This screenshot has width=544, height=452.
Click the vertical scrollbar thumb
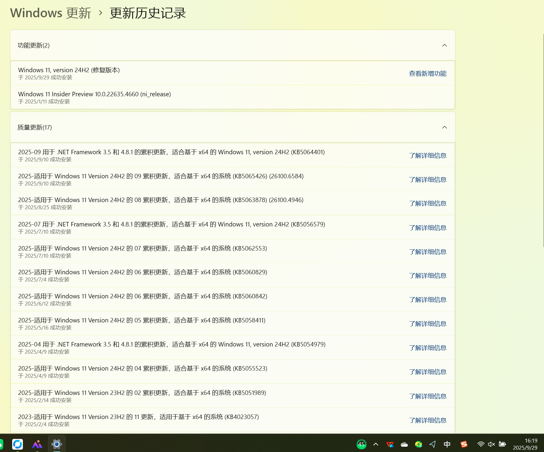(543, 140)
